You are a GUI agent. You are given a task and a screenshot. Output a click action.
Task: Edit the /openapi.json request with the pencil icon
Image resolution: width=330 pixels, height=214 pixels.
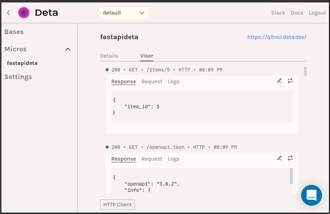[279, 158]
